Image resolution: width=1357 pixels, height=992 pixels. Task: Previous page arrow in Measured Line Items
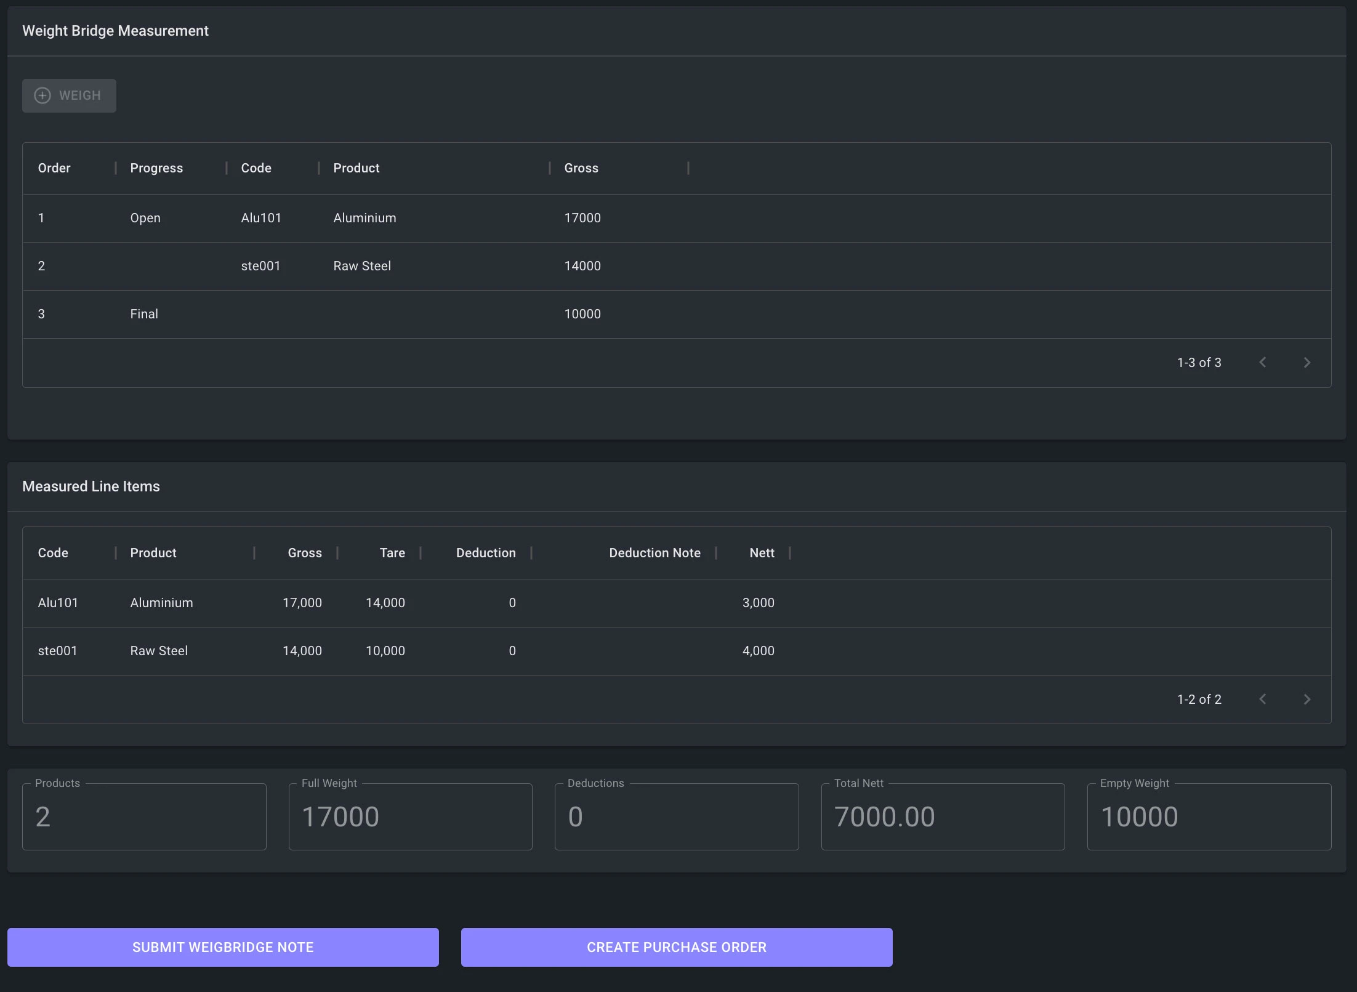click(1263, 700)
